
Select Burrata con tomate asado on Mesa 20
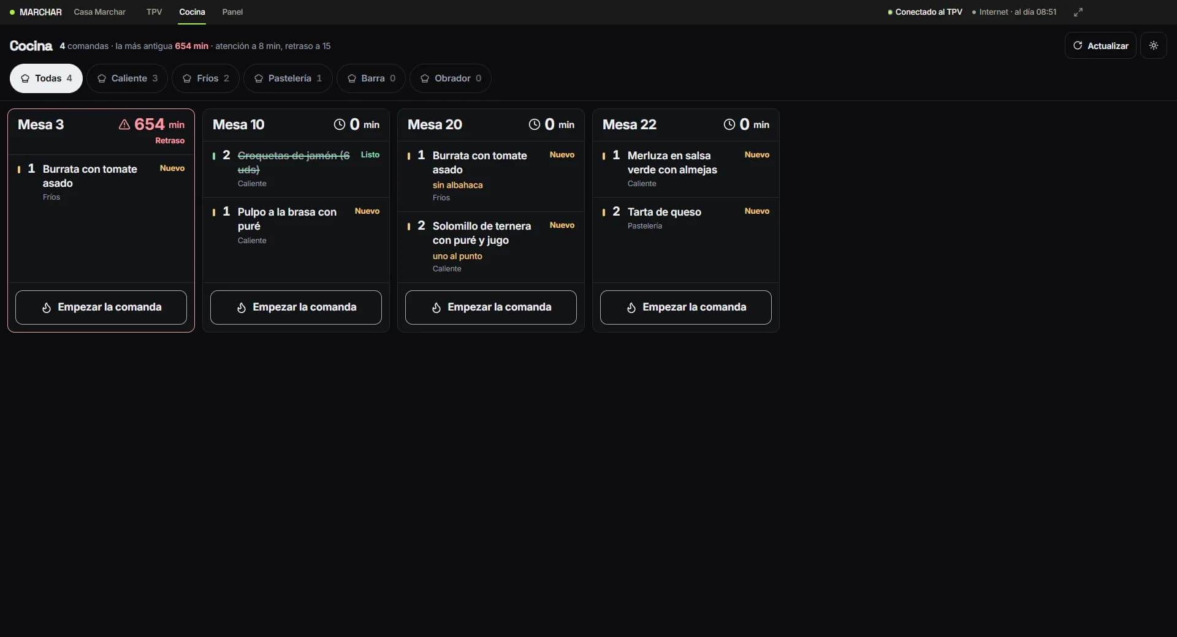[491, 176]
